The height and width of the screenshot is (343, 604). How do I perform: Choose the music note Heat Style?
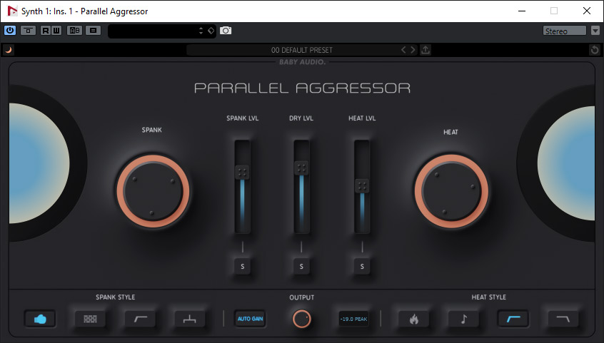463,319
